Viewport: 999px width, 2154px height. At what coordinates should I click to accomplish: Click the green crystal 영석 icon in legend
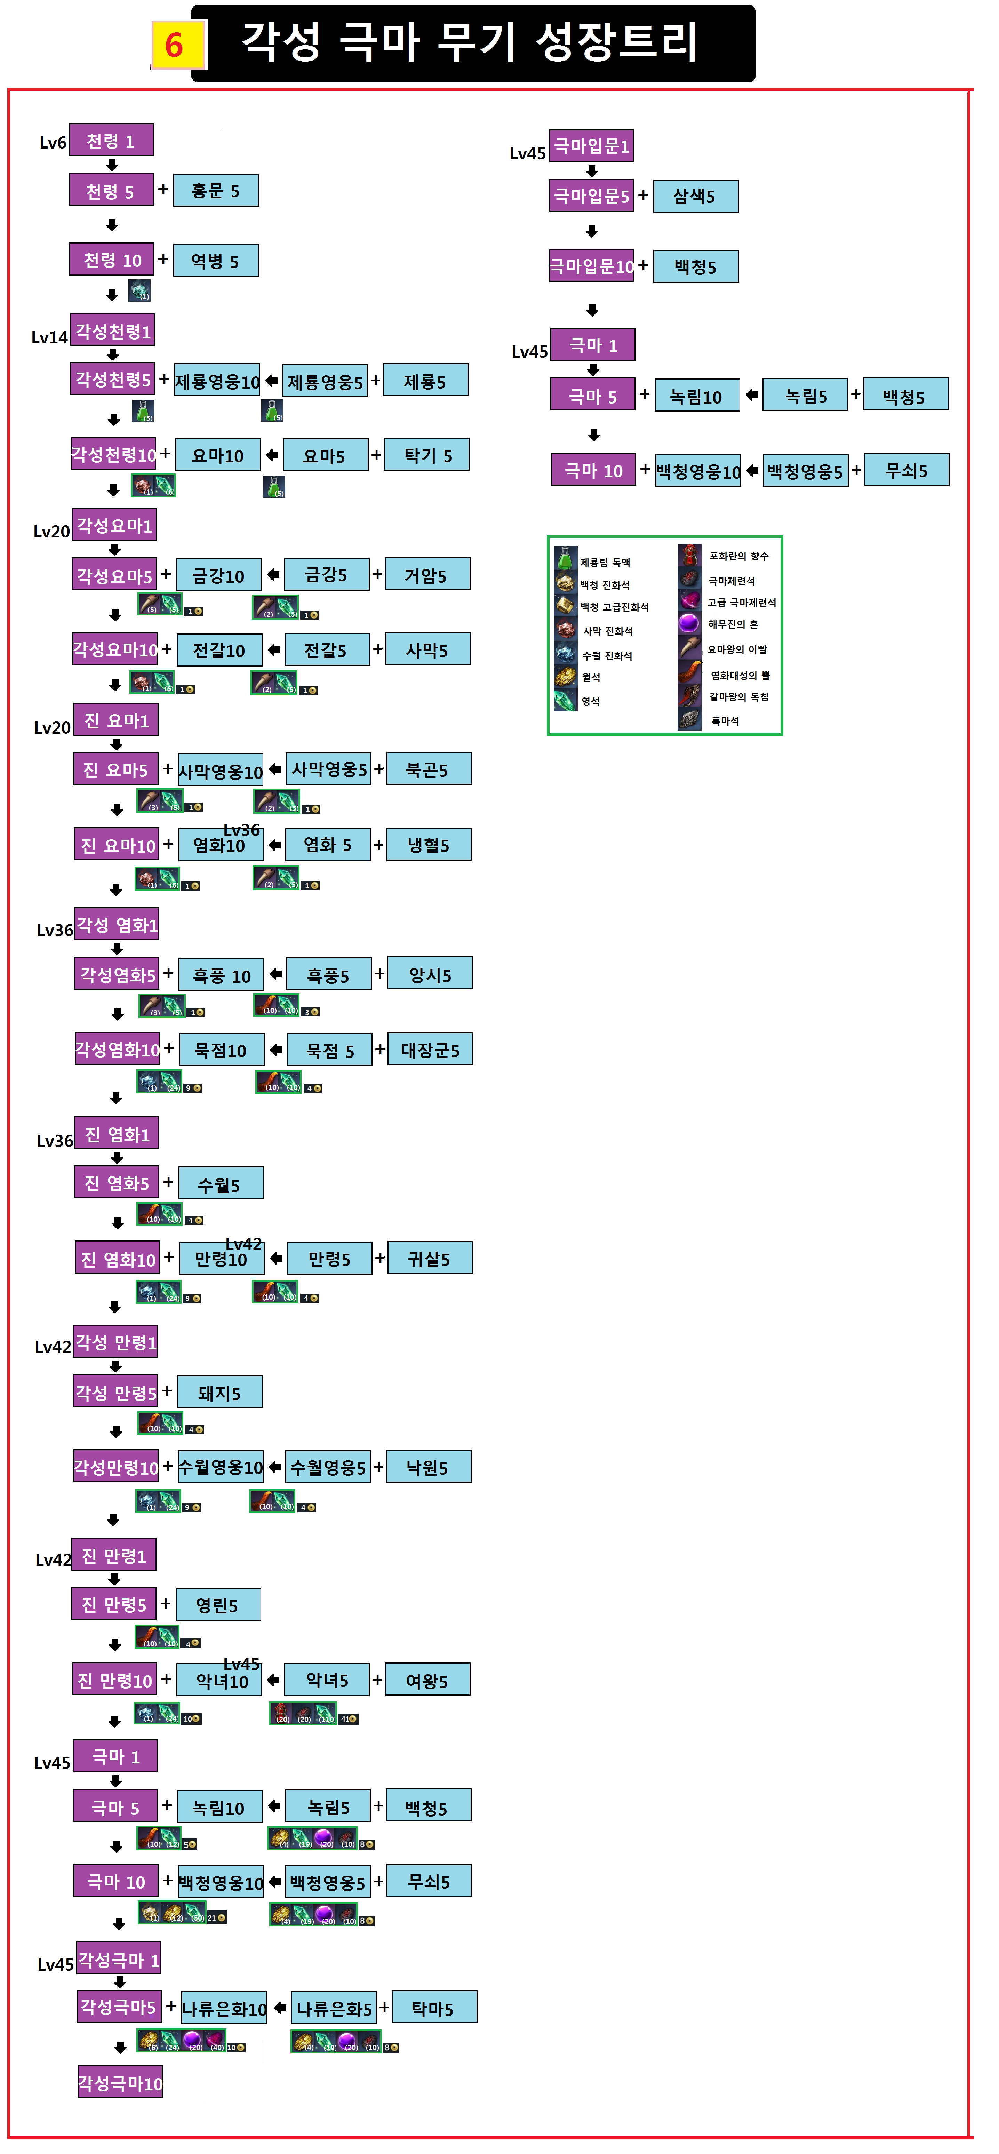coord(565,701)
